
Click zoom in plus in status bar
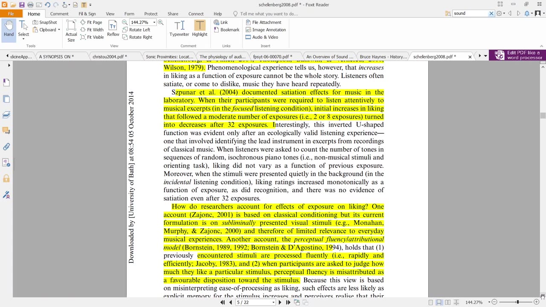point(536,302)
